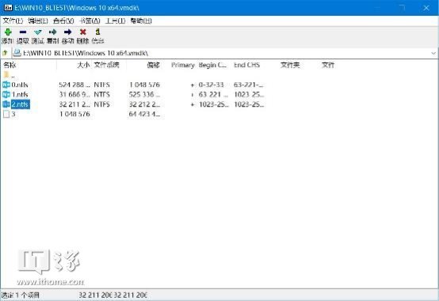
Task: Click the Info (信息) icon
Action: (97, 32)
